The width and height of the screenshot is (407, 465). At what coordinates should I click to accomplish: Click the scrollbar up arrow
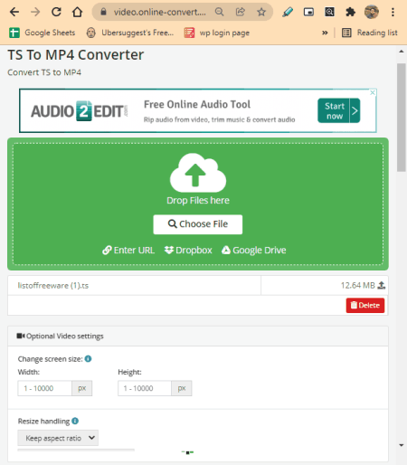click(402, 52)
